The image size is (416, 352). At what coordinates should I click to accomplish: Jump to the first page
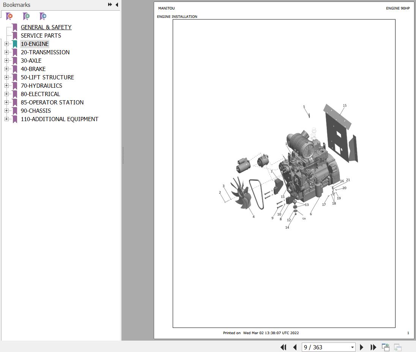tap(283, 347)
